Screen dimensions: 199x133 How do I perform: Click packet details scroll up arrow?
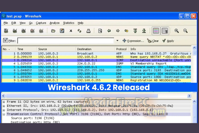click(194, 101)
